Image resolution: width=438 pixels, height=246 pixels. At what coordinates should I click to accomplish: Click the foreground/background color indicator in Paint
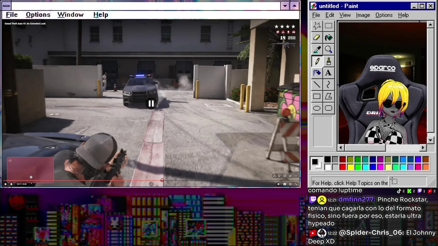pos(317,163)
